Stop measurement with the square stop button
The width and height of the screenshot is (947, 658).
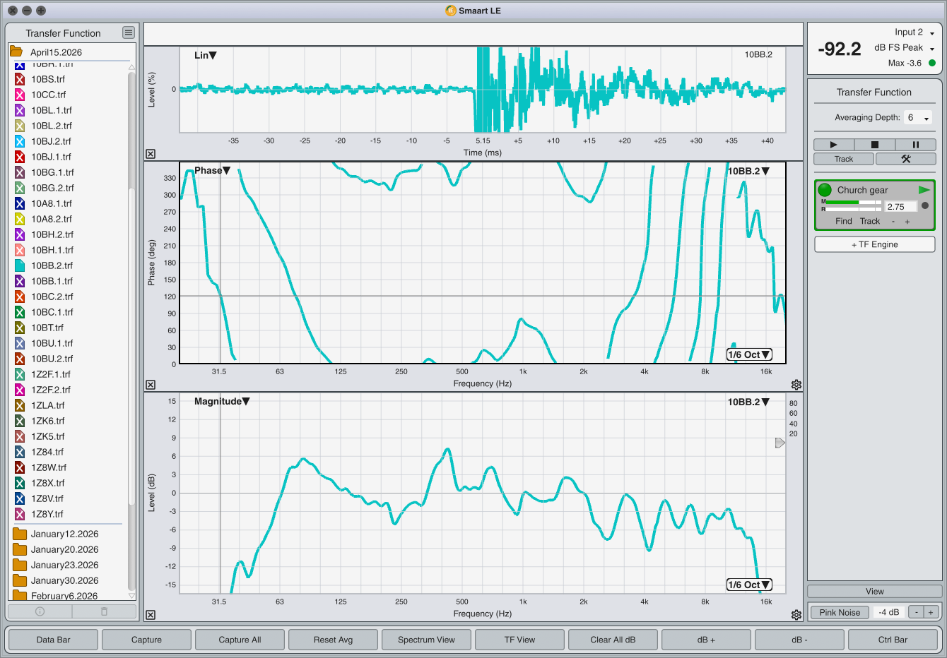(875, 145)
